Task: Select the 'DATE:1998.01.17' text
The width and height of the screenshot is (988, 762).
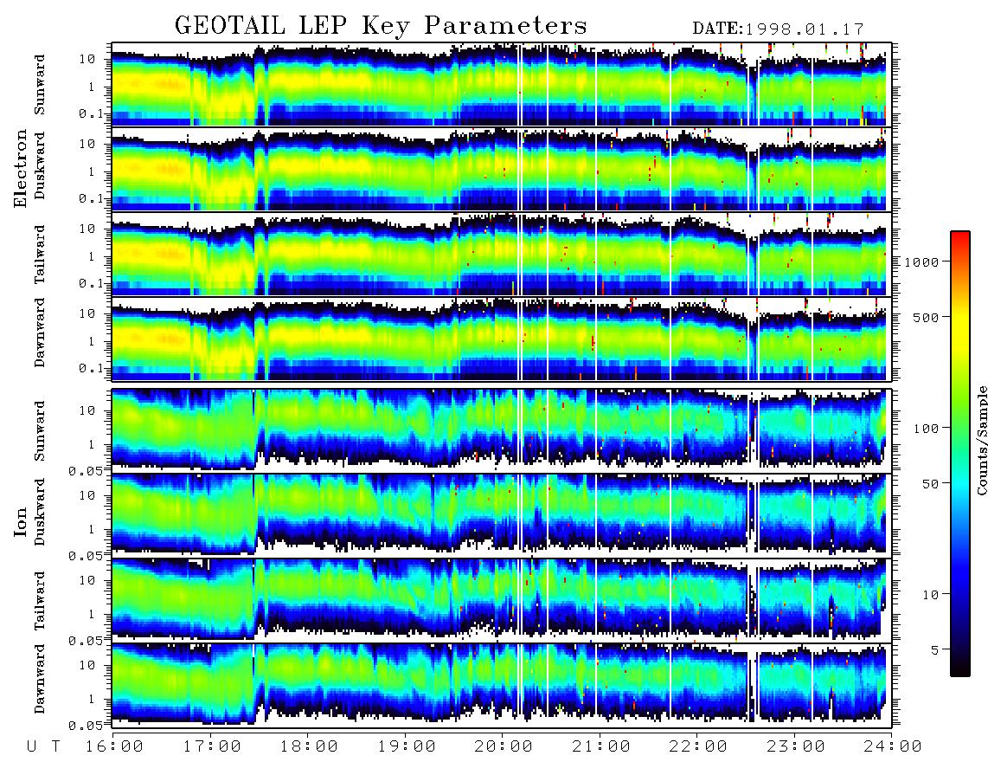Action: point(778,29)
